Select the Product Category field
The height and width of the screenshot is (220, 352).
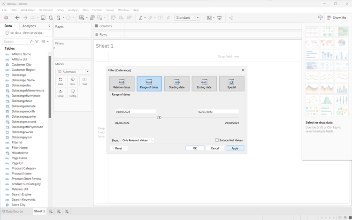[23, 168]
